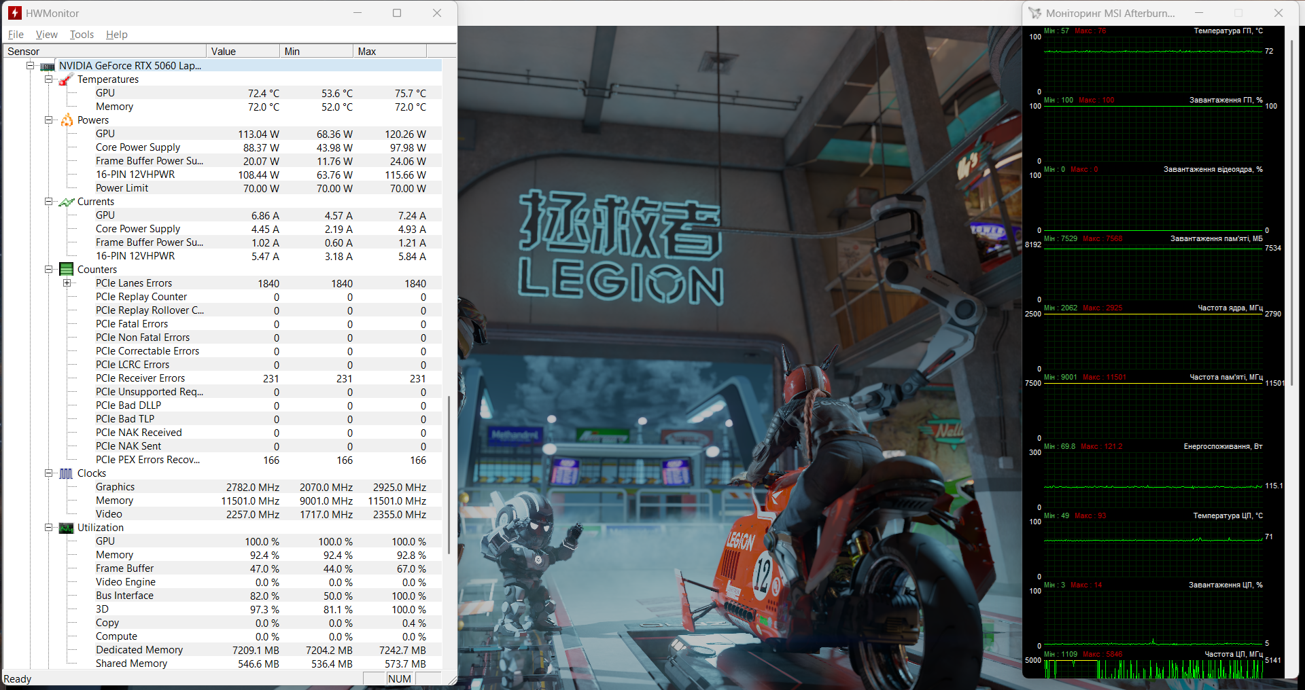Minimize the MSI Afterburner monitoring window
The width and height of the screenshot is (1305, 690).
(1199, 13)
